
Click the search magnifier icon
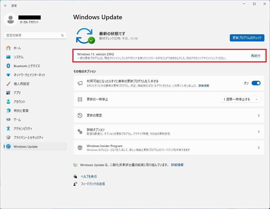62,35
